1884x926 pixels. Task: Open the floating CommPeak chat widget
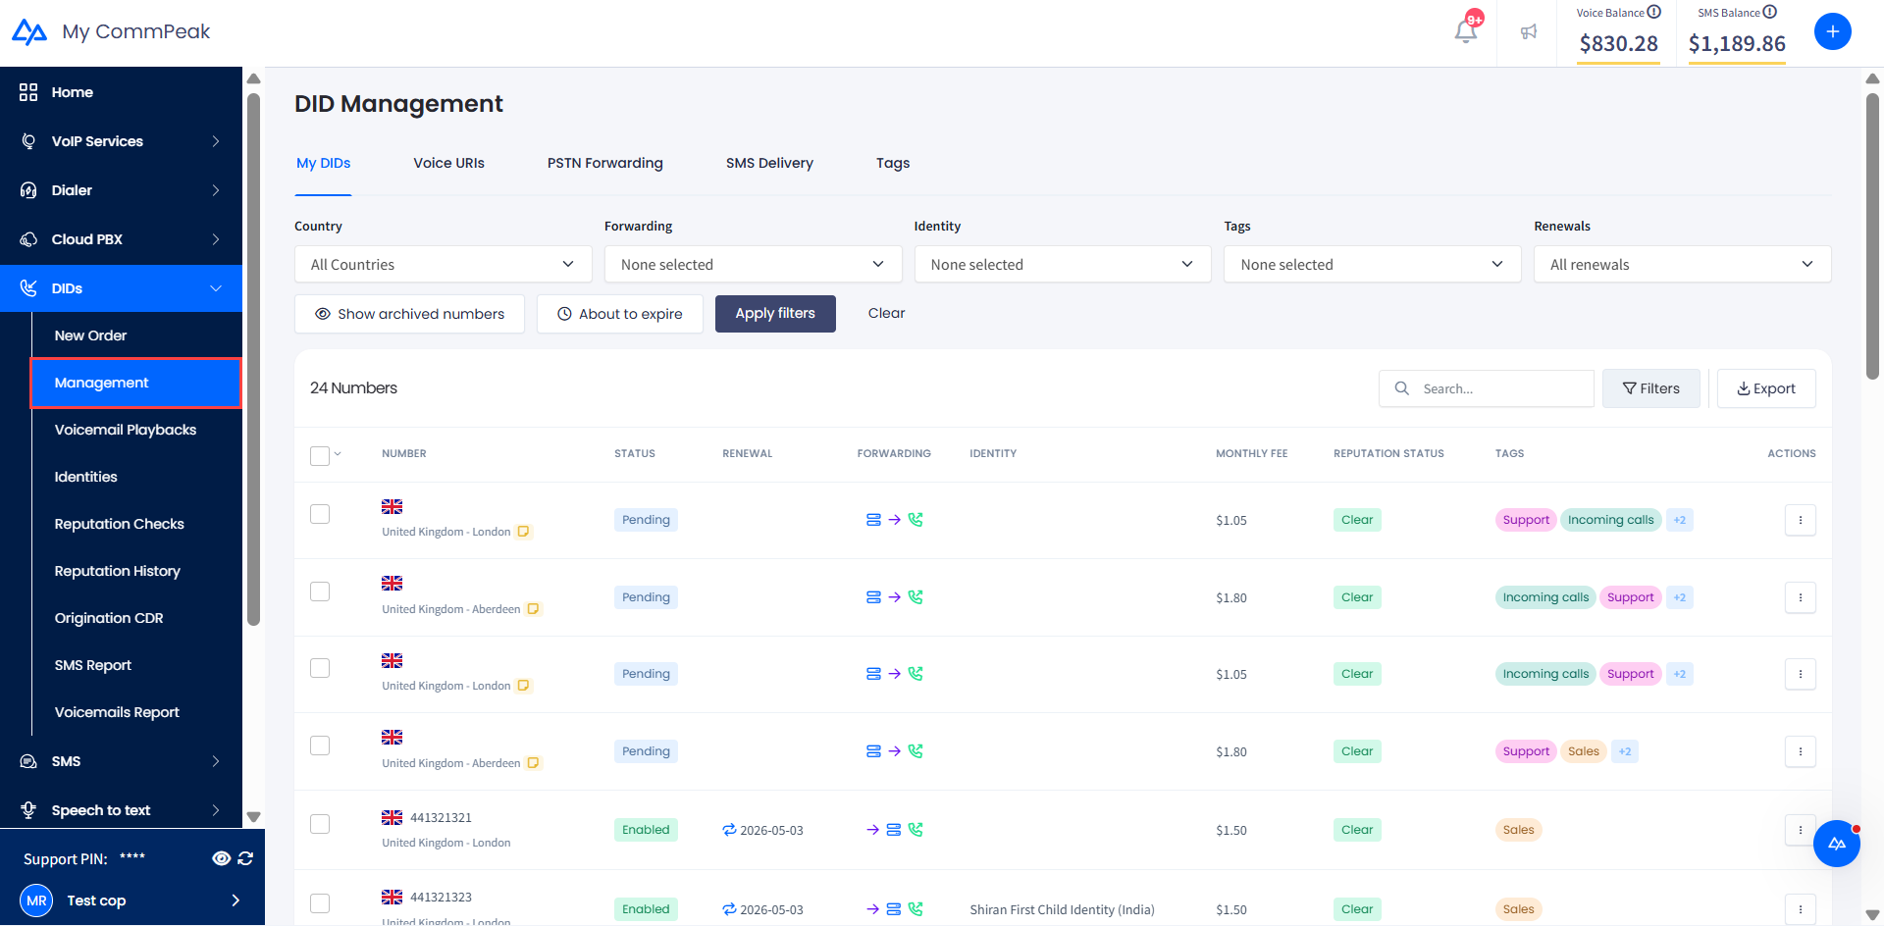pyautogui.click(x=1836, y=844)
